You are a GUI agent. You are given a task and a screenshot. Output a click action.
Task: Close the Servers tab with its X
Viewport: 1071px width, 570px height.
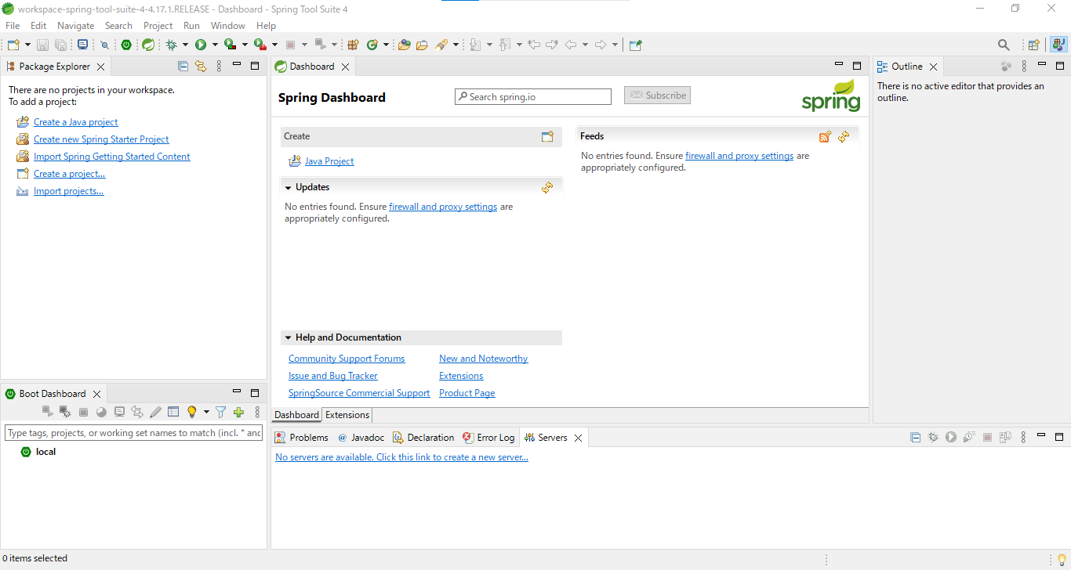579,438
